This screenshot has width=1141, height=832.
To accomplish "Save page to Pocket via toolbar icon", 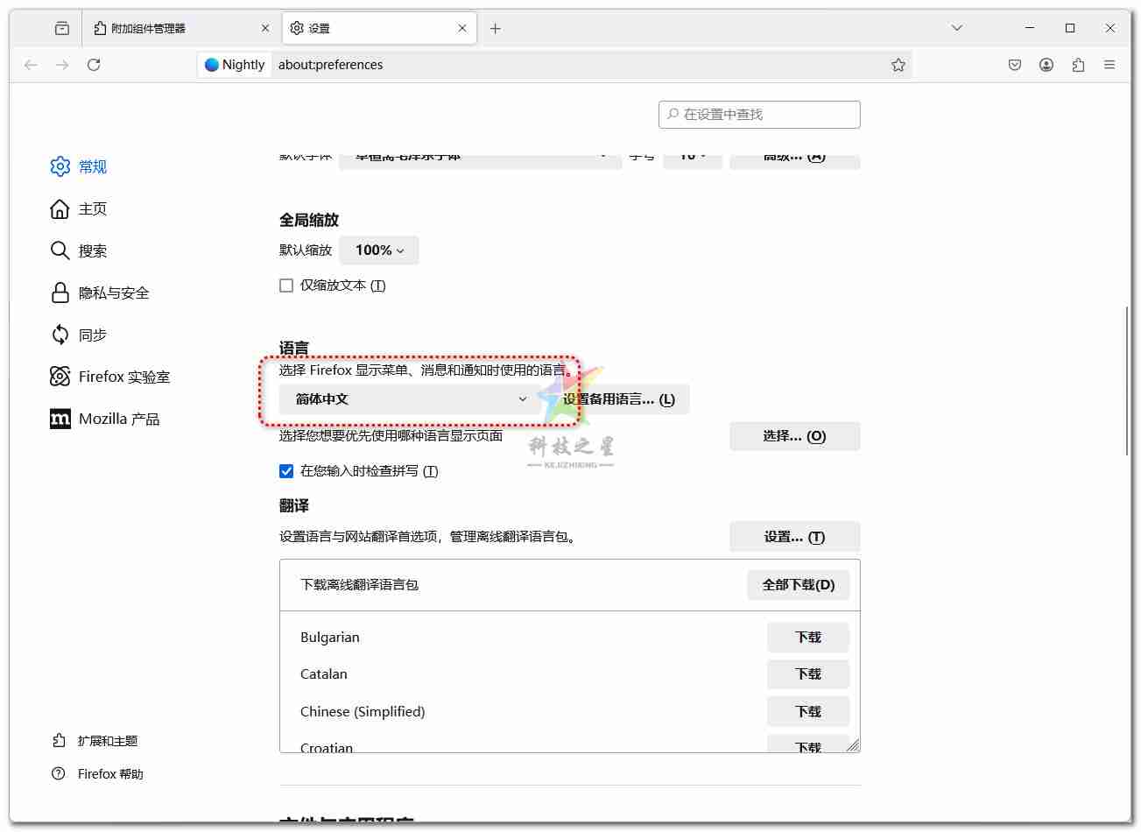I will click(1014, 64).
